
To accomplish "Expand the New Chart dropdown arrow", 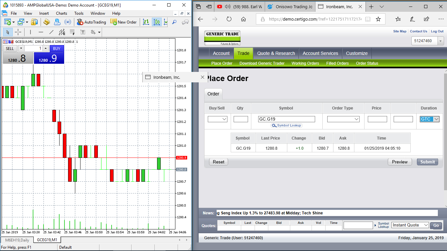I will click(13, 22).
